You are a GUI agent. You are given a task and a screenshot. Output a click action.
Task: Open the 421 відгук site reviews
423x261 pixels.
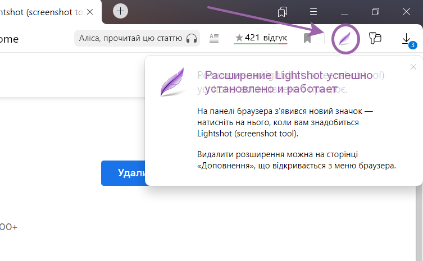click(261, 38)
